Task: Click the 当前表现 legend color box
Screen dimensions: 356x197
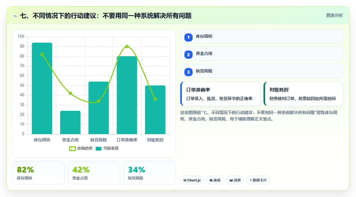Action: tap(99, 149)
